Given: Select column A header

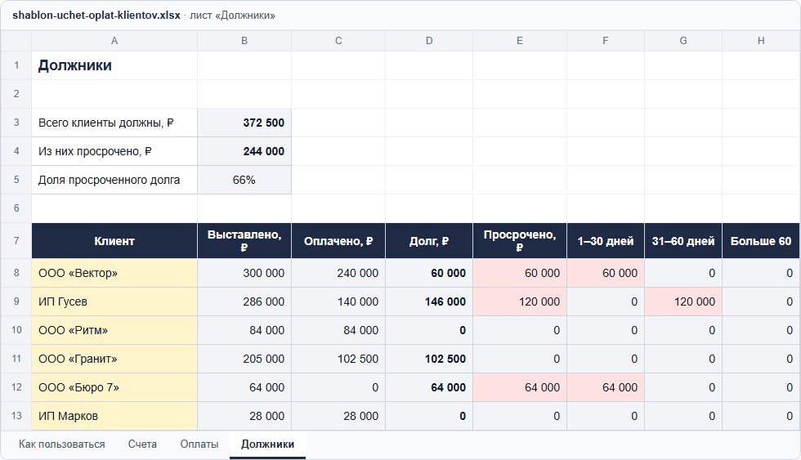Looking at the screenshot, I should click(114, 41).
